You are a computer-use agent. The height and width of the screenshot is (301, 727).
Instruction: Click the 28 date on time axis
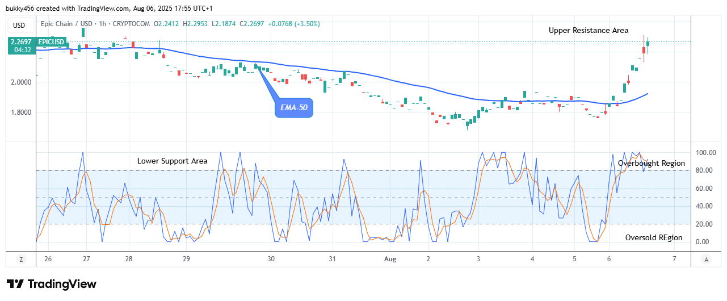pyautogui.click(x=129, y=259)
